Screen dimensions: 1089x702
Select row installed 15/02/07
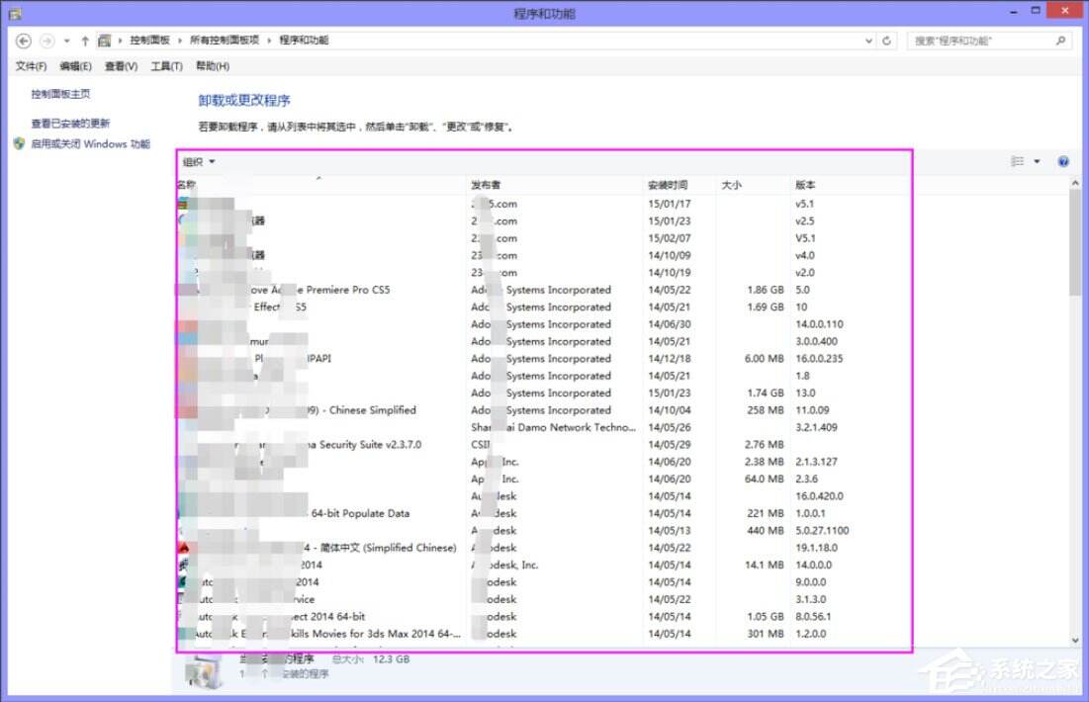[x=542, y=238]
